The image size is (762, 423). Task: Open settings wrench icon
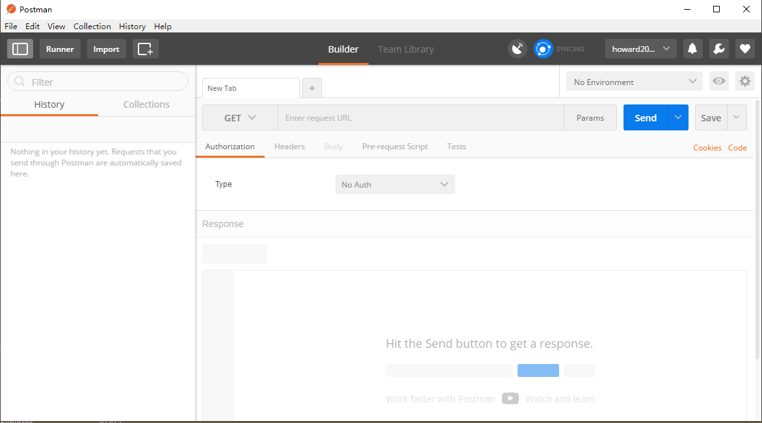click(x=718, y=49)
